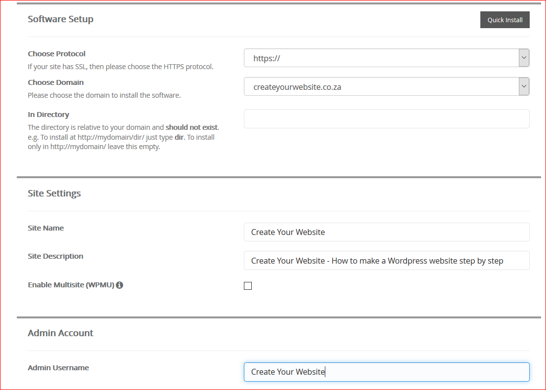546x390 pixels.
Task: Enable the Multisite (WPMU) checkbox
Action: click(248, 286)
